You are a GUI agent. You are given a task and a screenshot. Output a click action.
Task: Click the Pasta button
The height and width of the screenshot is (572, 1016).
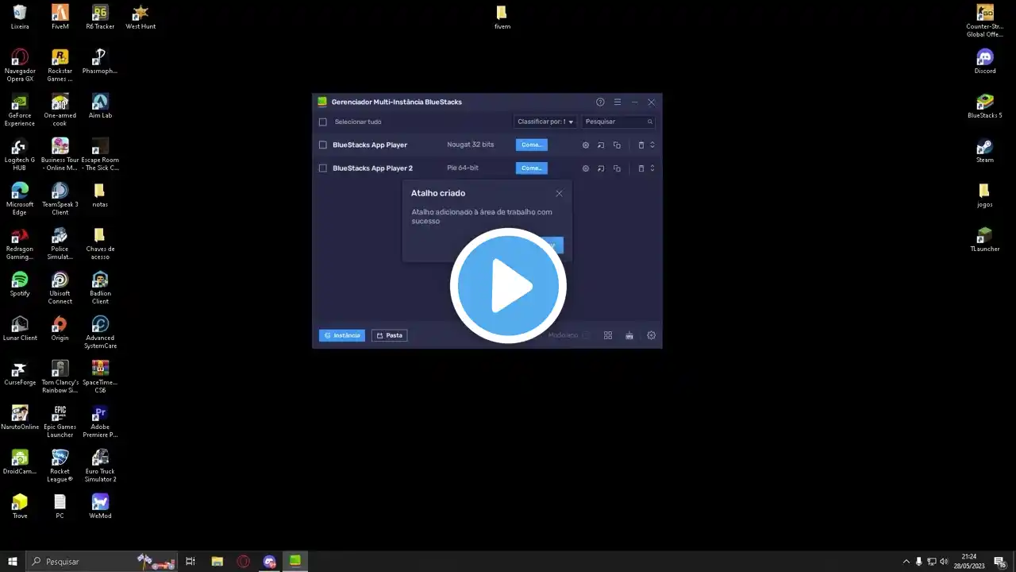389,335
